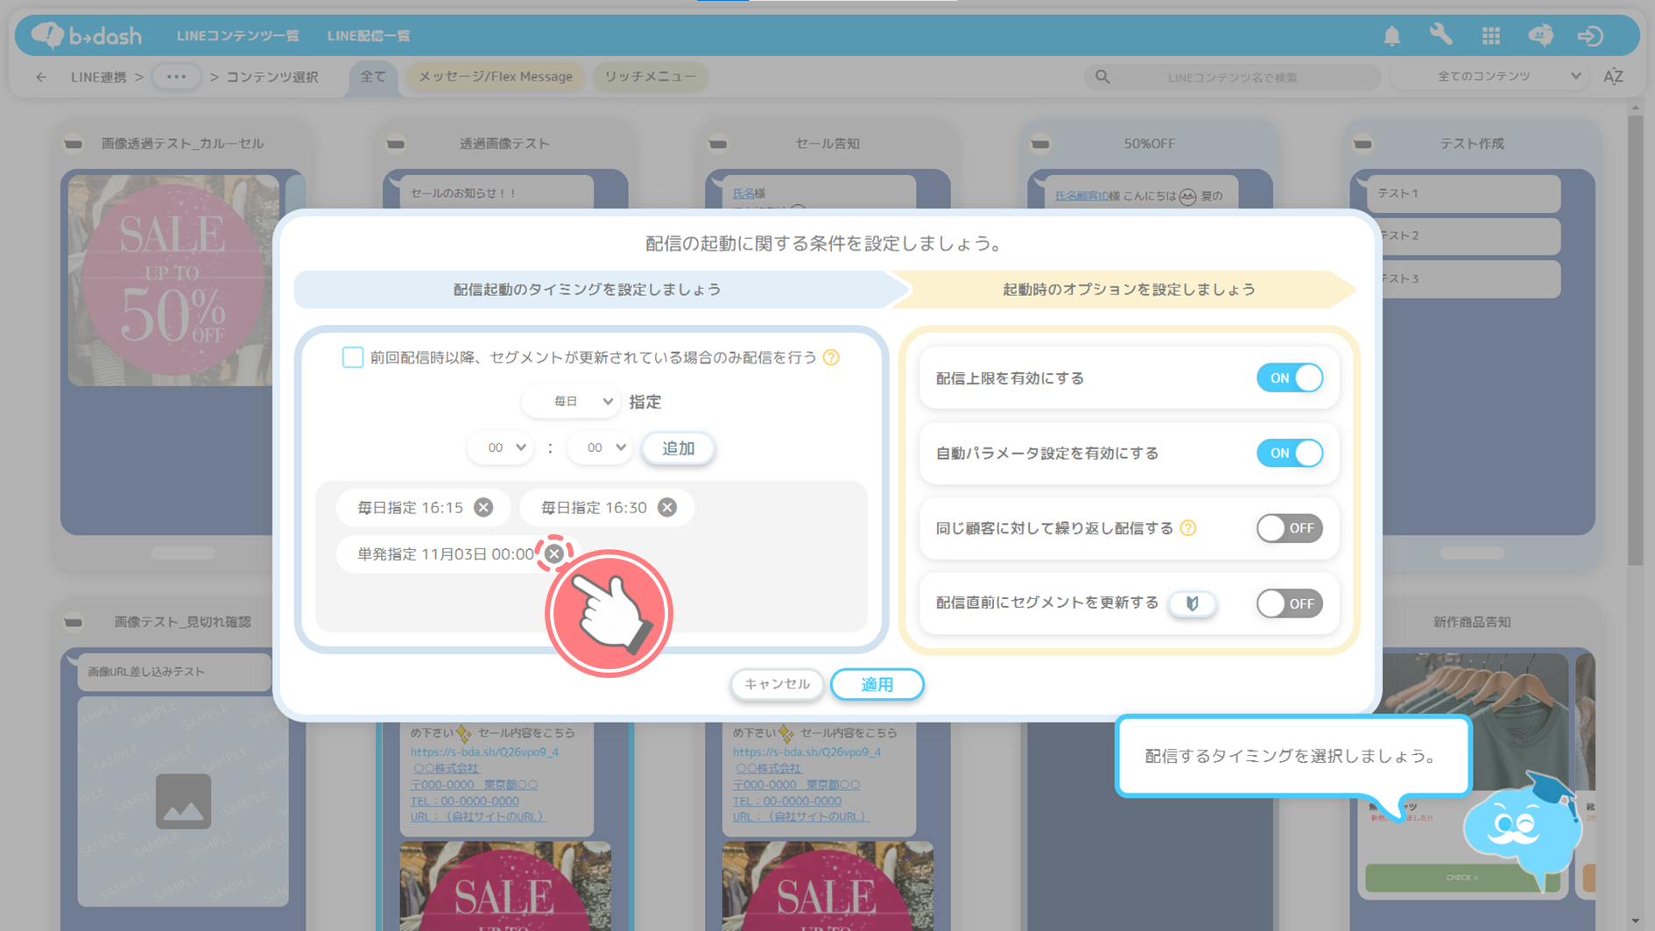Image resolution: width=1655 pixels, height=931 pixels.
Task: Open the hour dropdown
Action: pyautogui.click(x=501, y=448)
